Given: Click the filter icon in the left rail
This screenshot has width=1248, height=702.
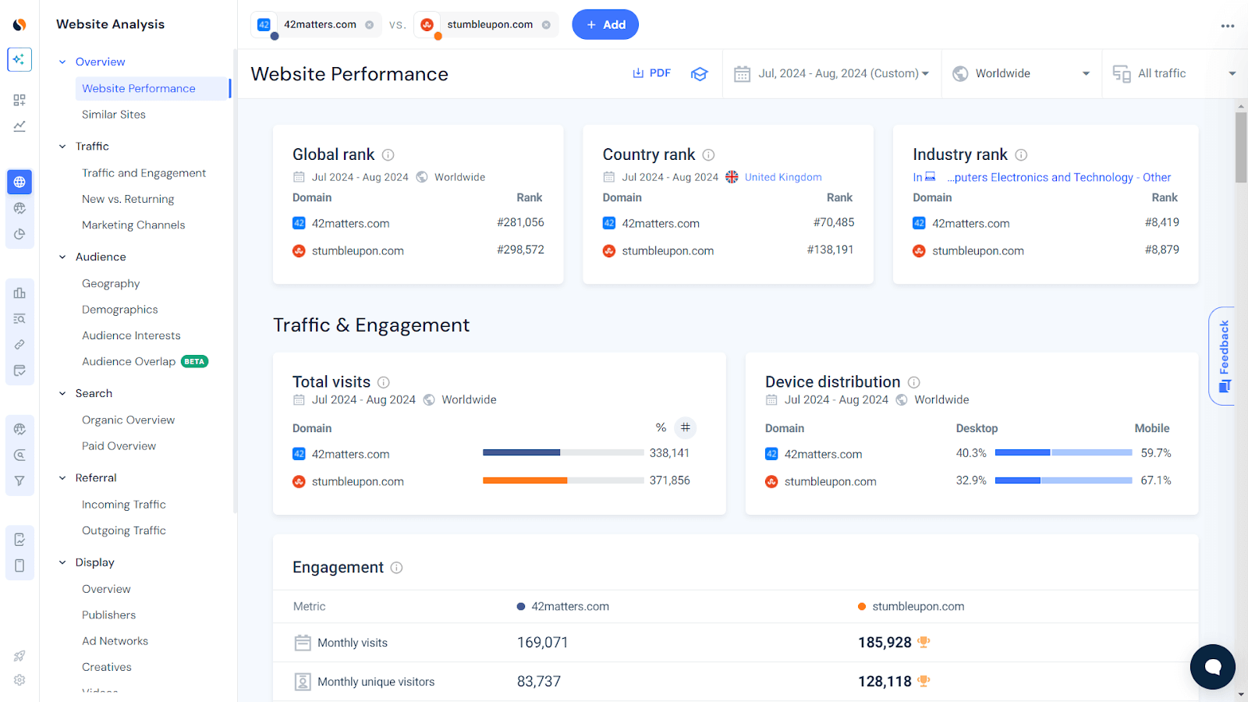Looking at the screenshot, I should pos(19,481).
